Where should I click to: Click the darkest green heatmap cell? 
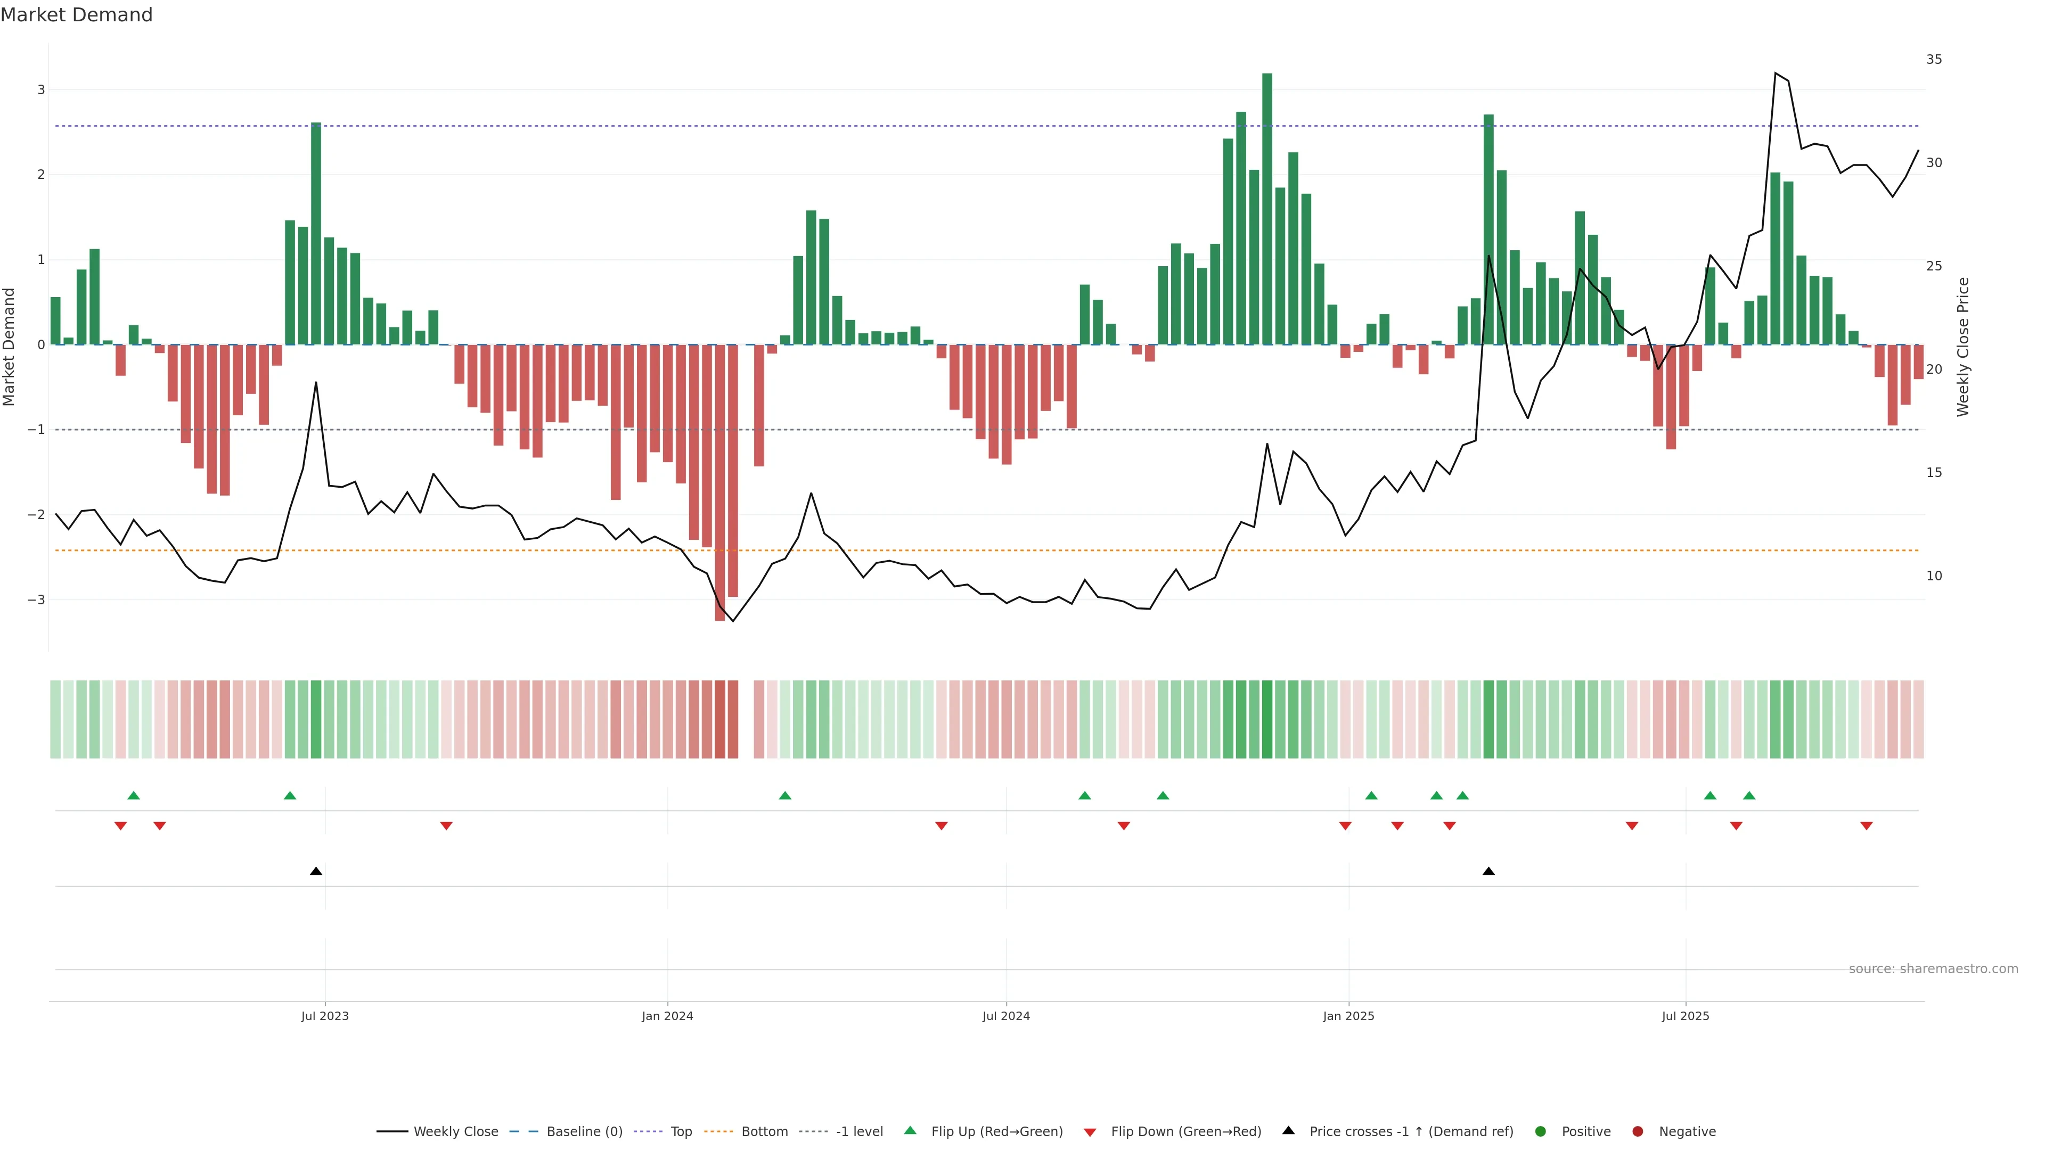1267,719
